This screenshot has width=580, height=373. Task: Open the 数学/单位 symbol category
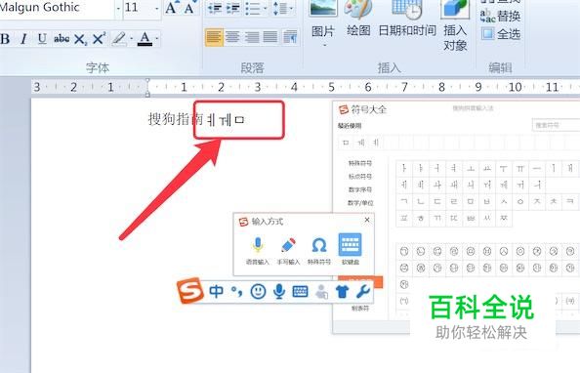[360, 203]
